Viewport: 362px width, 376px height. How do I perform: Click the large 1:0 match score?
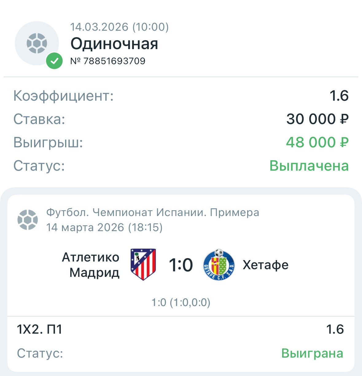coord(181,265)
